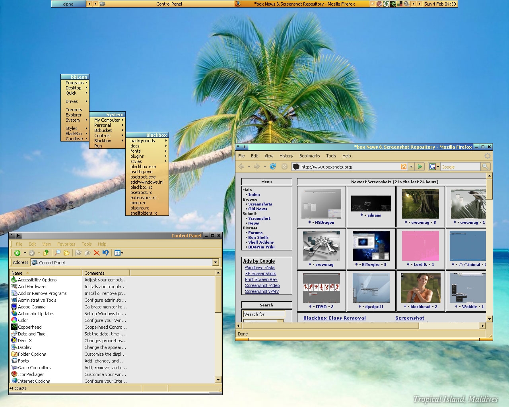This screenshot has height=407, width=509.
Task: Click the Folders icon in Control Panel toolbar
Action: [66, 253]
